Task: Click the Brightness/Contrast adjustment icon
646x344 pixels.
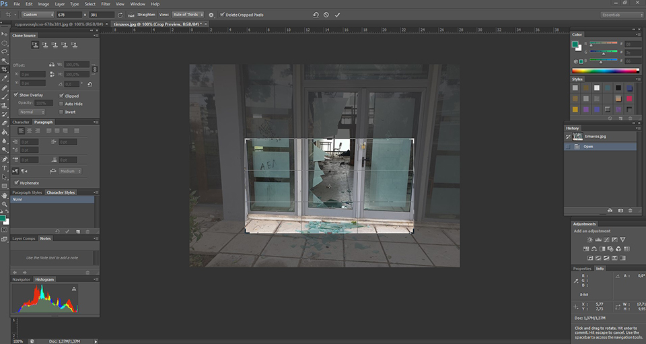Action: (x=590, y=240)
